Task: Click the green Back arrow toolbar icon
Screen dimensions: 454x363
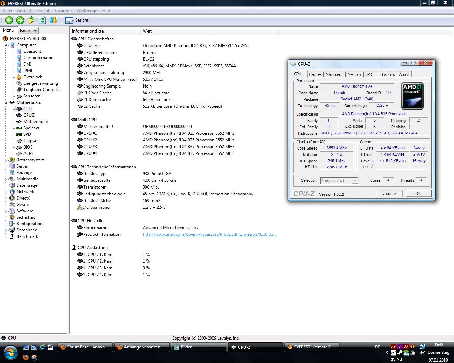Action: coord(9,20)
